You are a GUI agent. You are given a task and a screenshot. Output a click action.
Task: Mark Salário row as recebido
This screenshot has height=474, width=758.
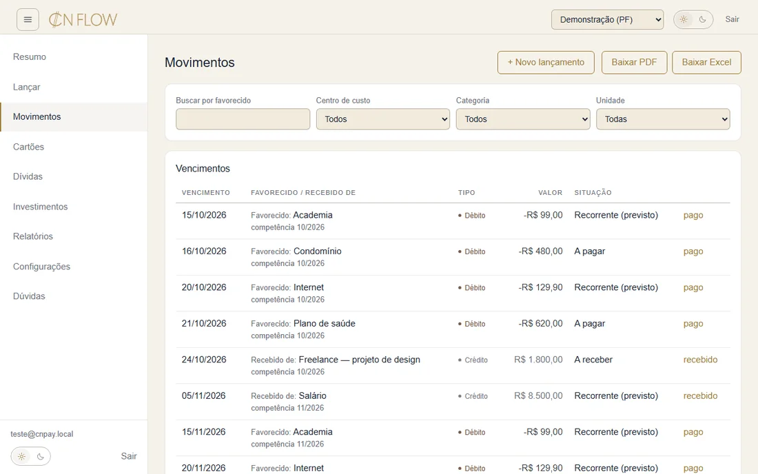coord(700,395)
